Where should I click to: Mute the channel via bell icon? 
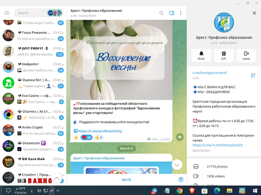(x=201, y=56)
